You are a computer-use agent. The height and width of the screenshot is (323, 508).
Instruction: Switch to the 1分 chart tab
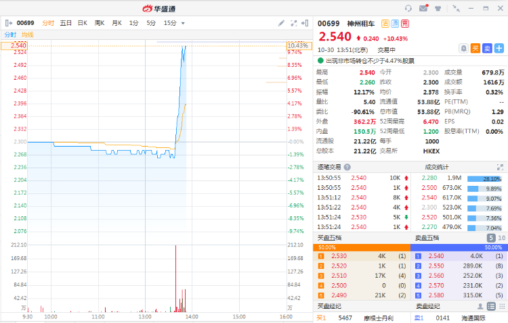pyautogui.click(x=133, y=23)
